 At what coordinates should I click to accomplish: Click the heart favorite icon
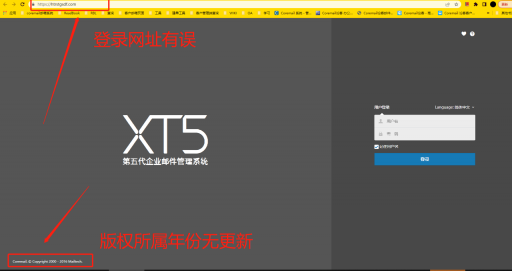point(463,33)
